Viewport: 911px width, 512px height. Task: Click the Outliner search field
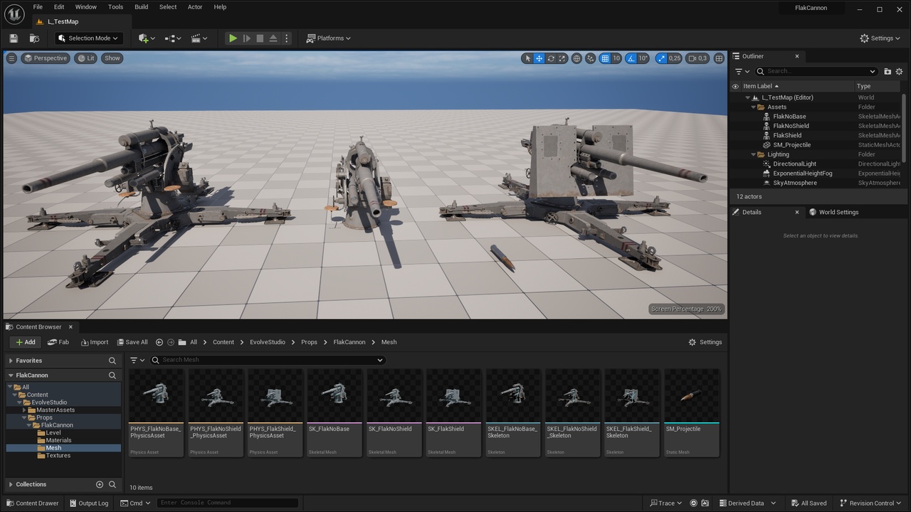click(x=817, y=71)
